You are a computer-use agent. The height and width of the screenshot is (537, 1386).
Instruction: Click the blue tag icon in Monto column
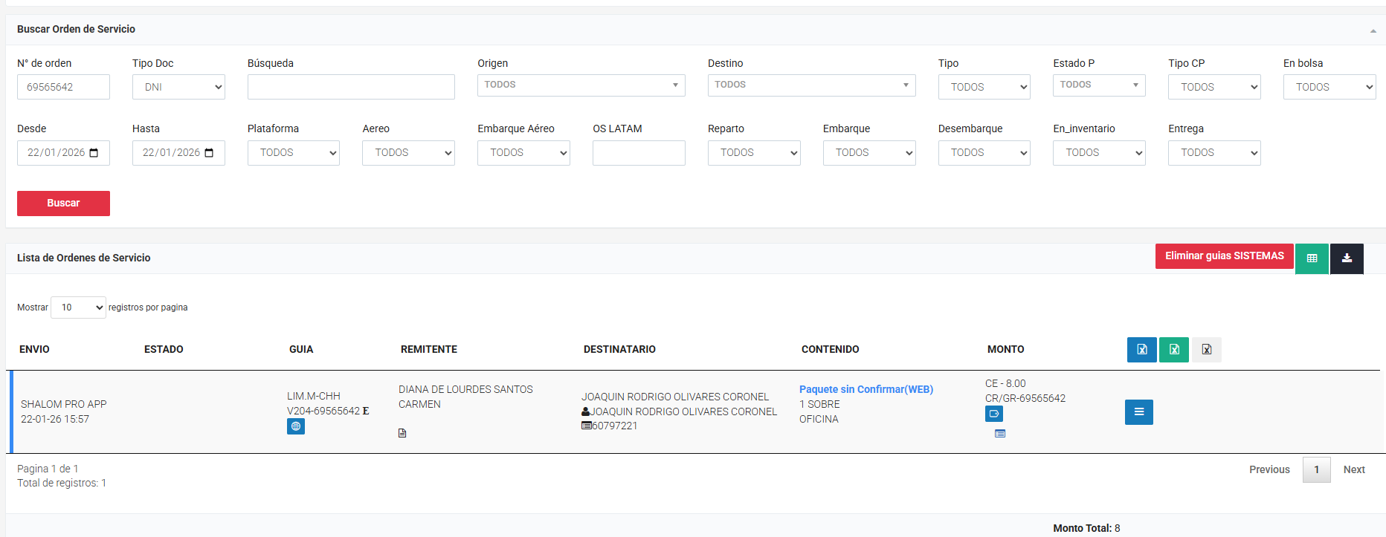tap(994, 414)
